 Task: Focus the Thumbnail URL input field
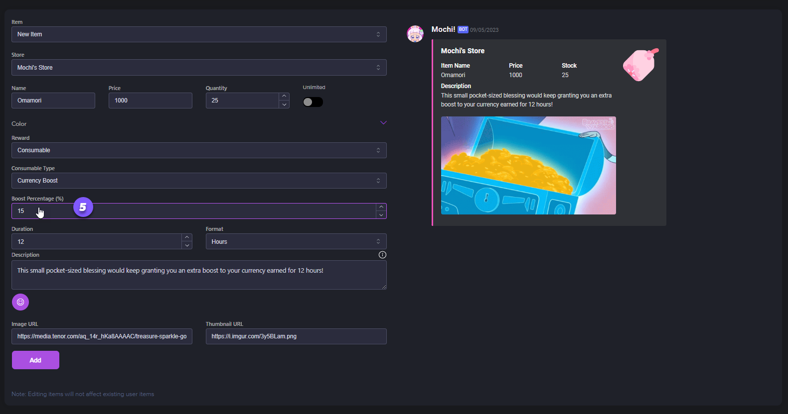point(296,336)
